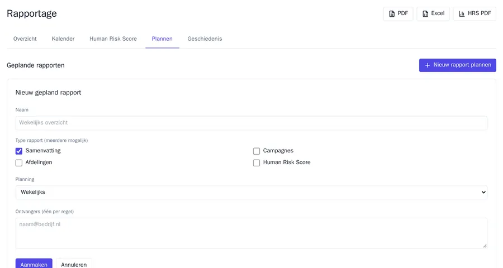503x268 pixels.
Task: Focus the Naam input field
Action: tap(251, 123)
